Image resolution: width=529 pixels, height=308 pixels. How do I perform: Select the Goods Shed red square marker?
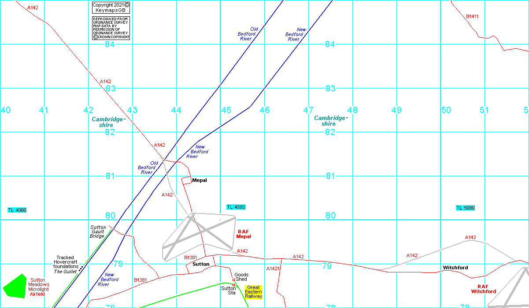(x=233, y=279)
